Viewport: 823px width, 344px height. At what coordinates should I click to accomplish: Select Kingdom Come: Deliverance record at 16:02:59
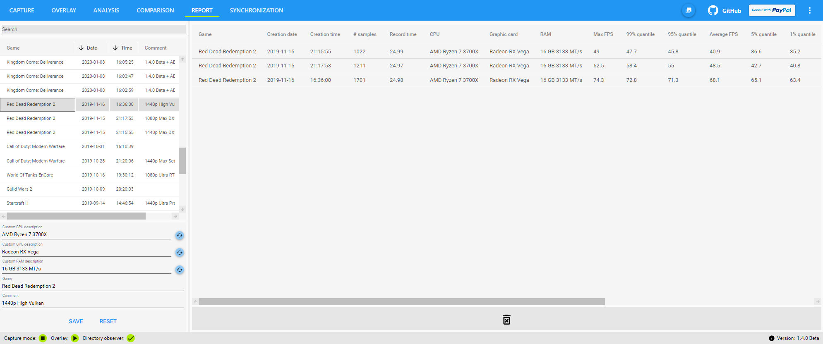click(x=89, y=90)
